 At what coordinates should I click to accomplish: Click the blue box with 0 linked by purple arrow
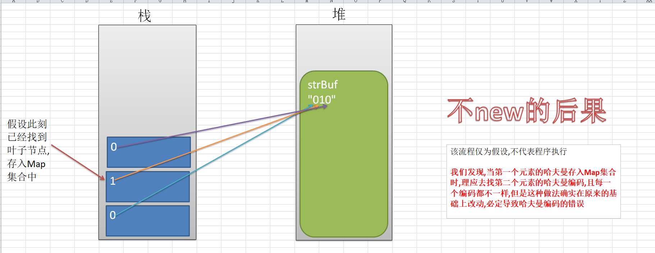tap(149, 152)
